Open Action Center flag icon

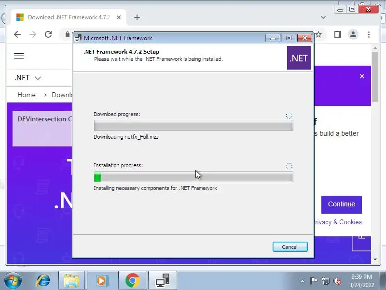pyautogui.click(x=314, y=281)
